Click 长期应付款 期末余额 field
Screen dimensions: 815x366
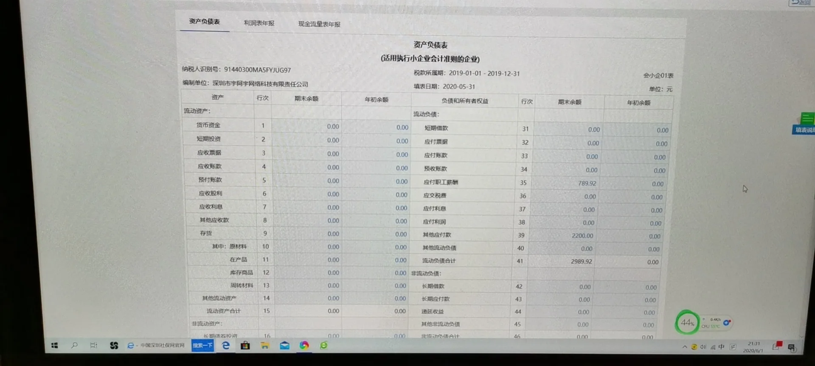559,299
